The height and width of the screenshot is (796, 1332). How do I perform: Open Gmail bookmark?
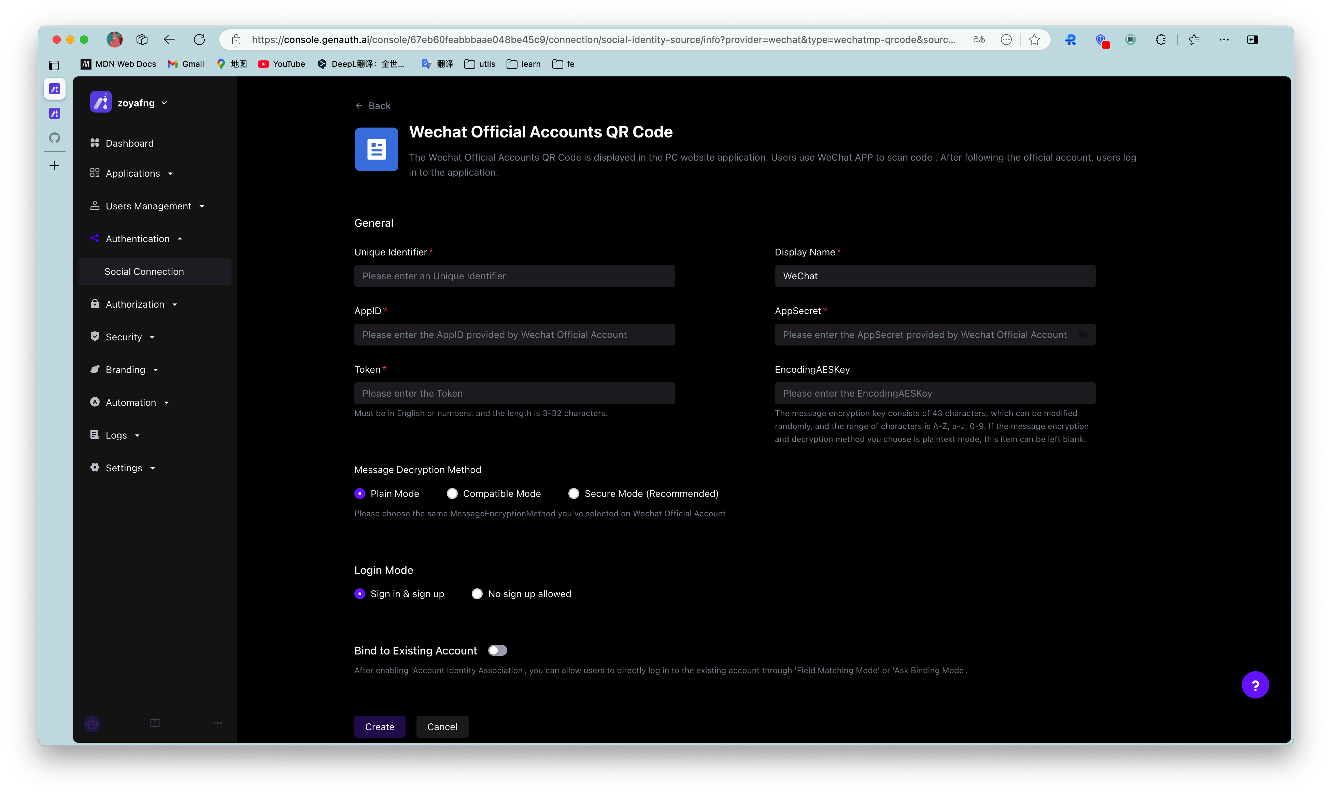click(186, 64)
